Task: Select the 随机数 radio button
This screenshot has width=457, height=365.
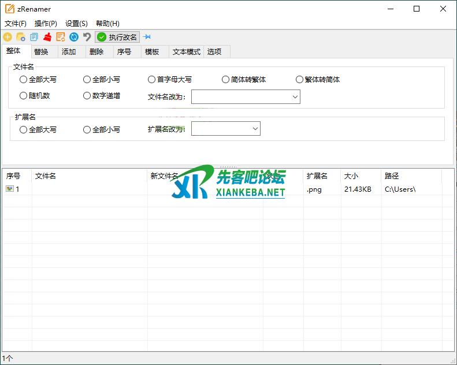Action: (24, 96)
